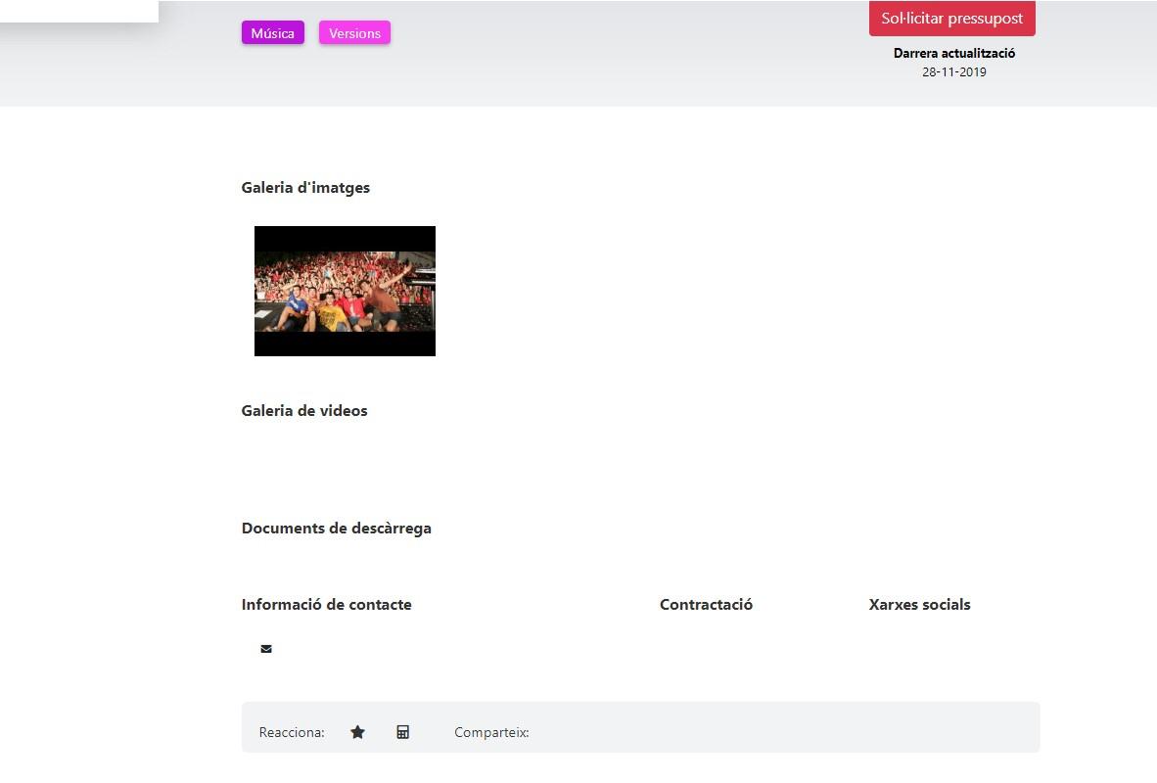
Task: Click the envelope email icon
Action: tap(266, 649)
